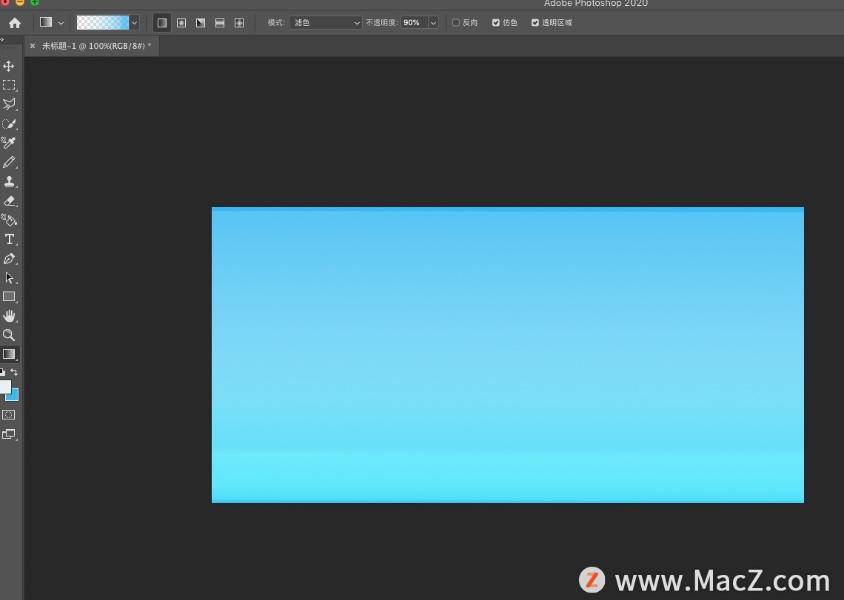Open the 模式 blend mode dropdown
The image size is (844, 600).
pos(326,23)
